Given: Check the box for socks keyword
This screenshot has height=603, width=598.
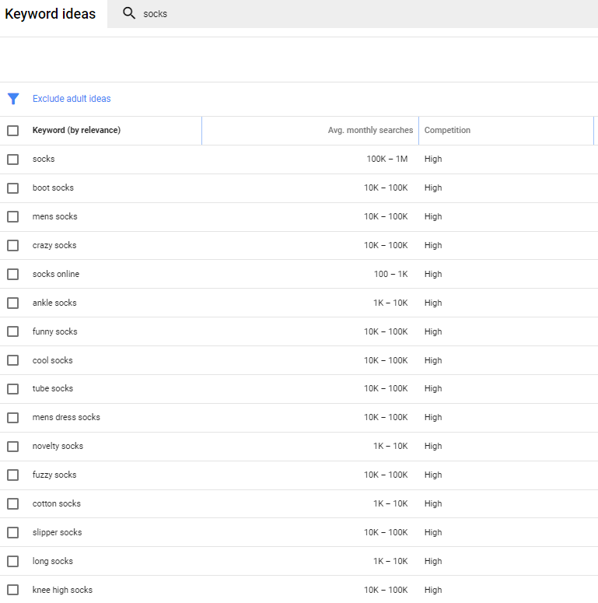Looking at the screenshot, I should (12, 160).
